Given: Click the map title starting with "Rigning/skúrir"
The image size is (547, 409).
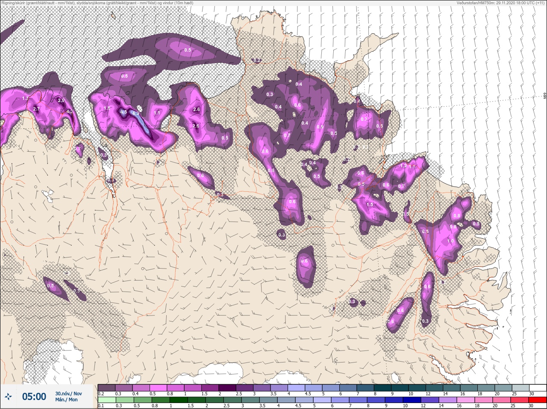Looking at the screenshot, I should point(97,3).
